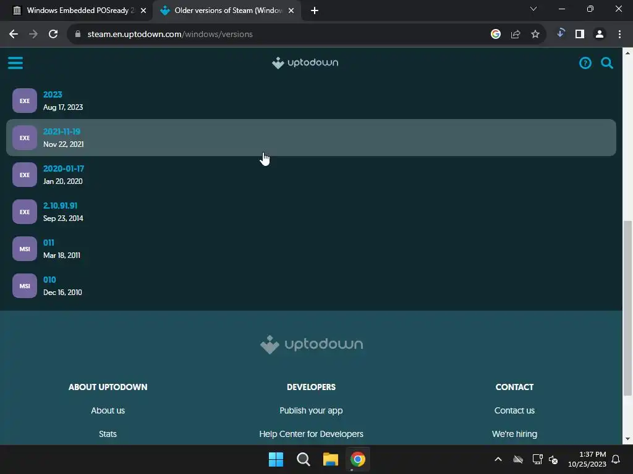Click the MSI icon for version 011
The image size is (633, 474).
(25, 249)
